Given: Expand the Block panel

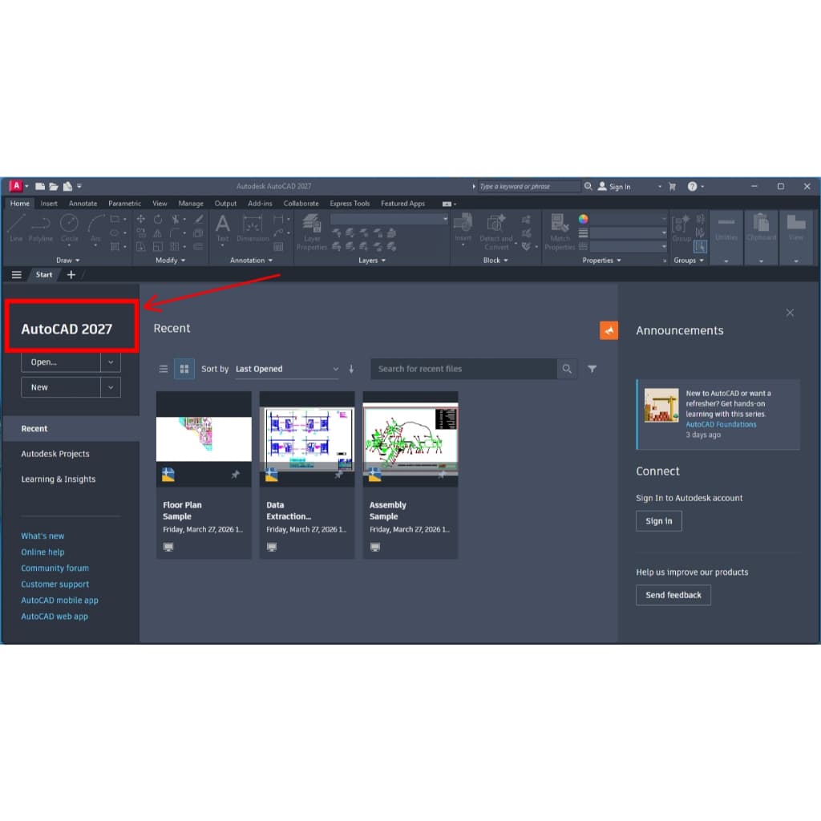Looking at the screenshot, I should (x=495, y=261).
